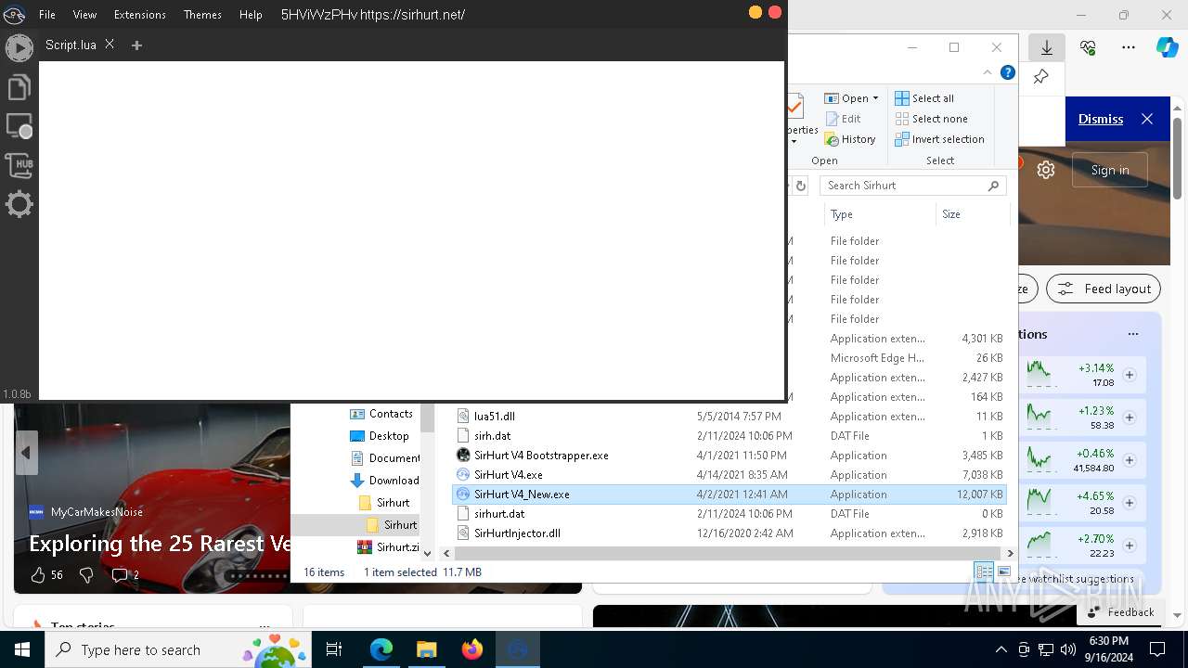1188x668 pixels.
Task: Open Contacts in Explorer navigation pane
Action: tap(381, 414)
